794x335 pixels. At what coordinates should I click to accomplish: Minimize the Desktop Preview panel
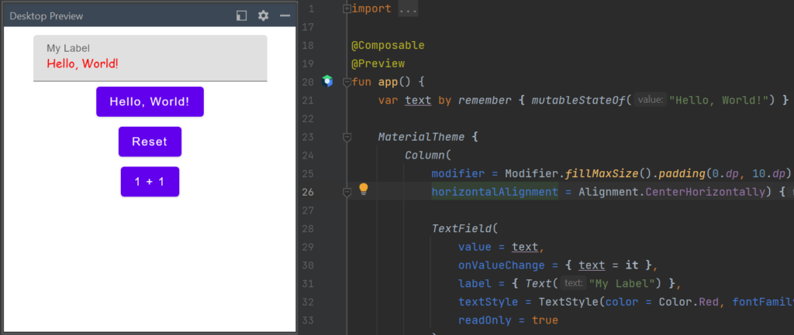(285, 15)
